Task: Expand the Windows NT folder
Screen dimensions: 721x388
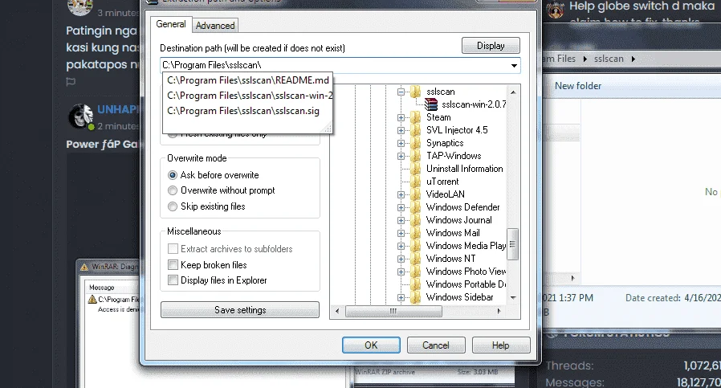Action: tap(401, 259)
